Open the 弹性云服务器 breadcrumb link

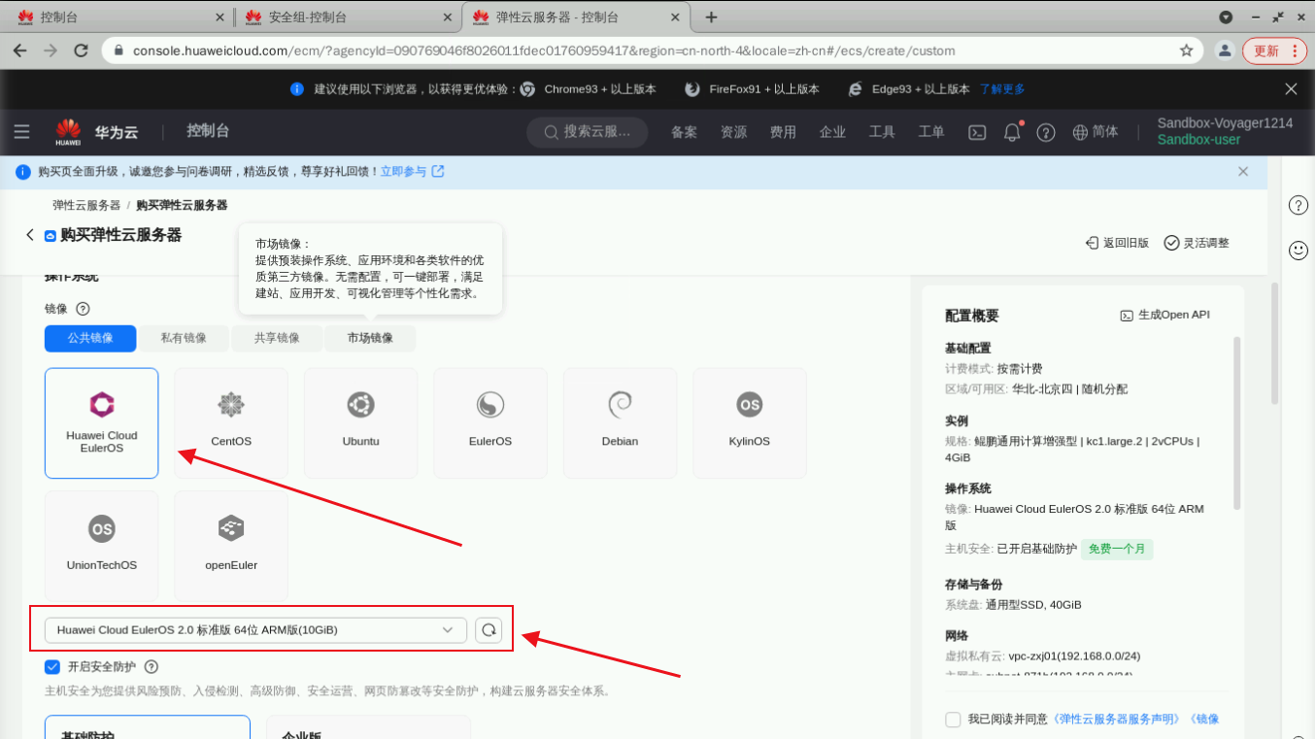coord(86,205)
